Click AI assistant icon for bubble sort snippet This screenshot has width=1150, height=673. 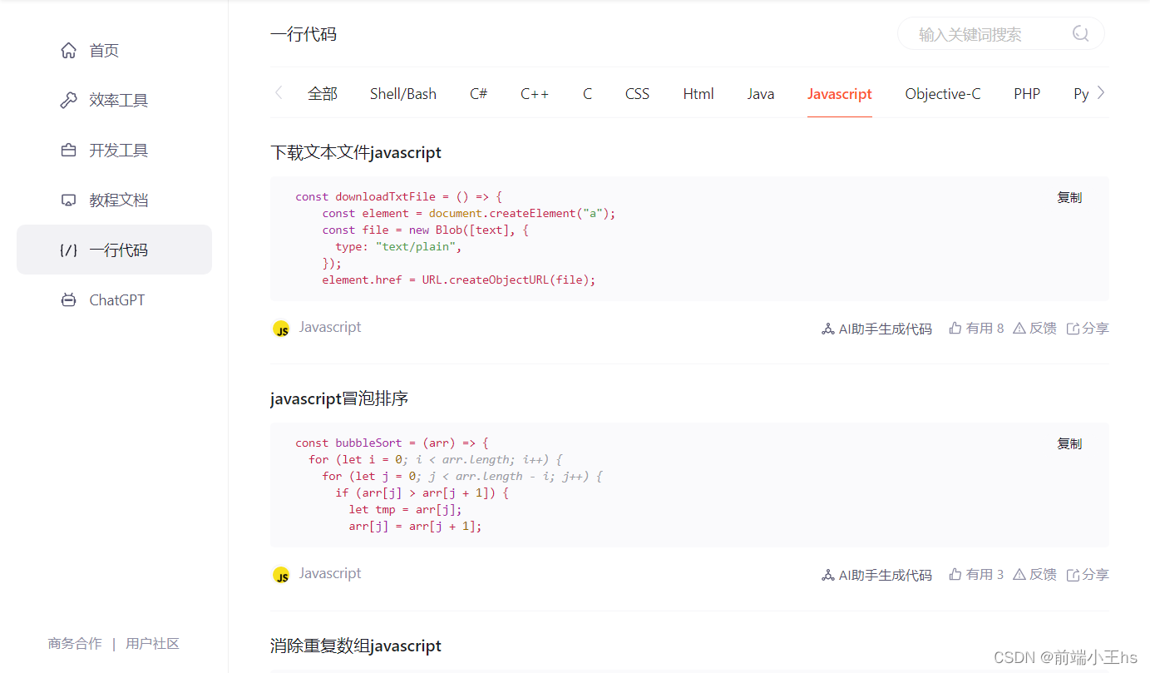[x=827, y=576]
